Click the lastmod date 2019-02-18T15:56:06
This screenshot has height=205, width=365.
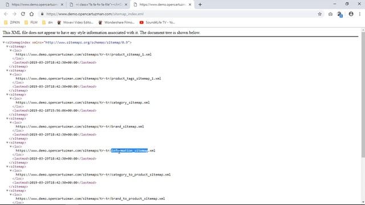pyautogui.click(x=53, y=110)
